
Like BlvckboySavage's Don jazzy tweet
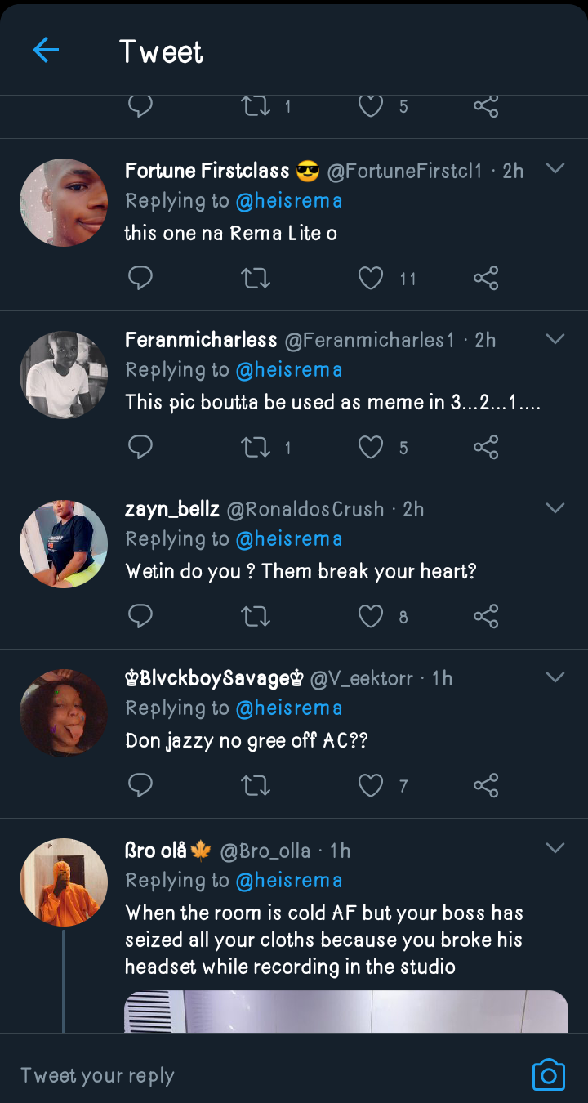(372, 786)
